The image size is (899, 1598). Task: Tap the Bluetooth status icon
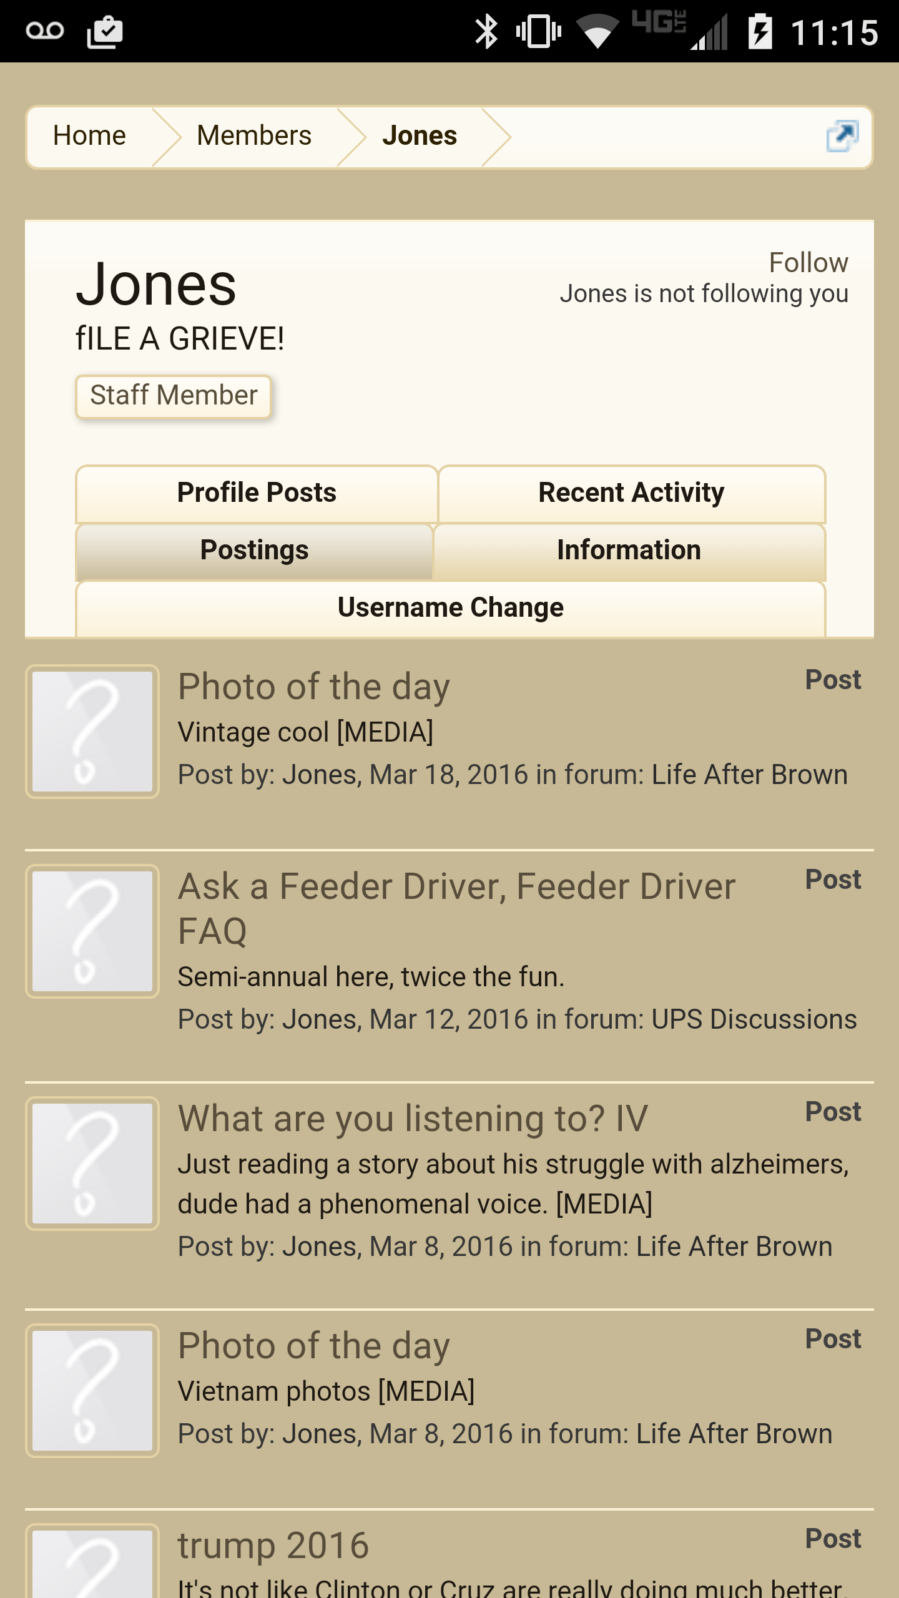tap(486, 32)
